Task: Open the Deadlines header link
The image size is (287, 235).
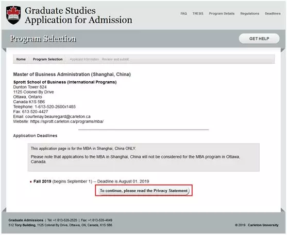Action: tap(273, 13)
